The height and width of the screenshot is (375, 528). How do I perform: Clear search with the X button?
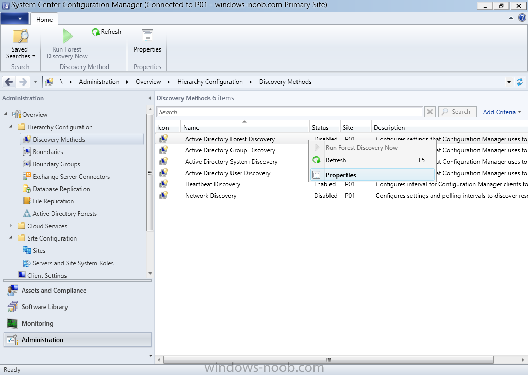[x=430, y=112]
